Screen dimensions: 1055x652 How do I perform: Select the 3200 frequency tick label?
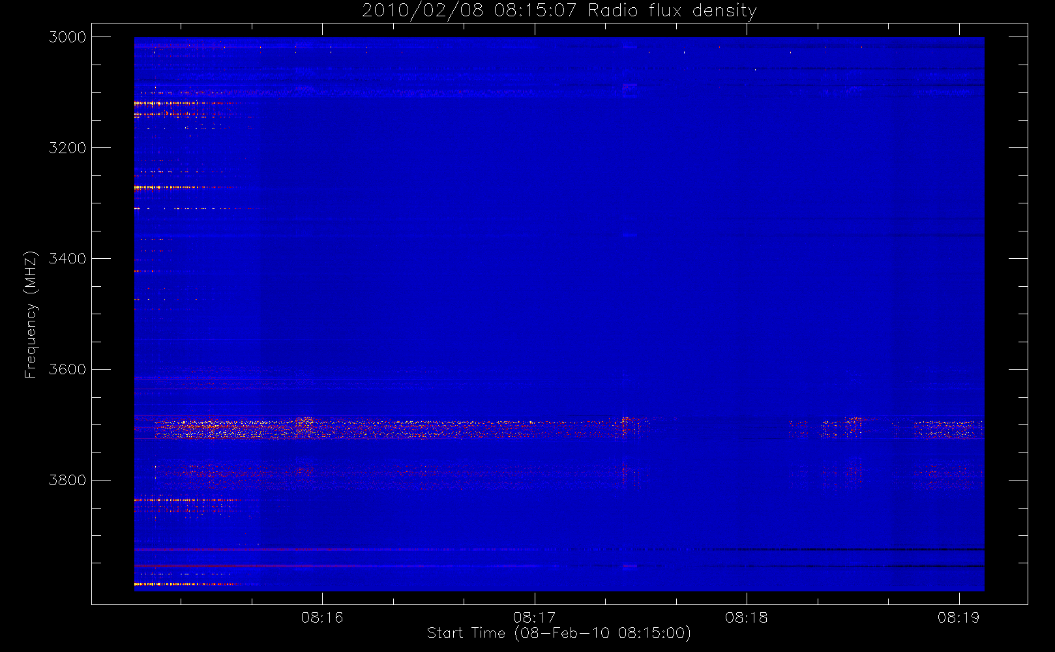coord(68,148)
